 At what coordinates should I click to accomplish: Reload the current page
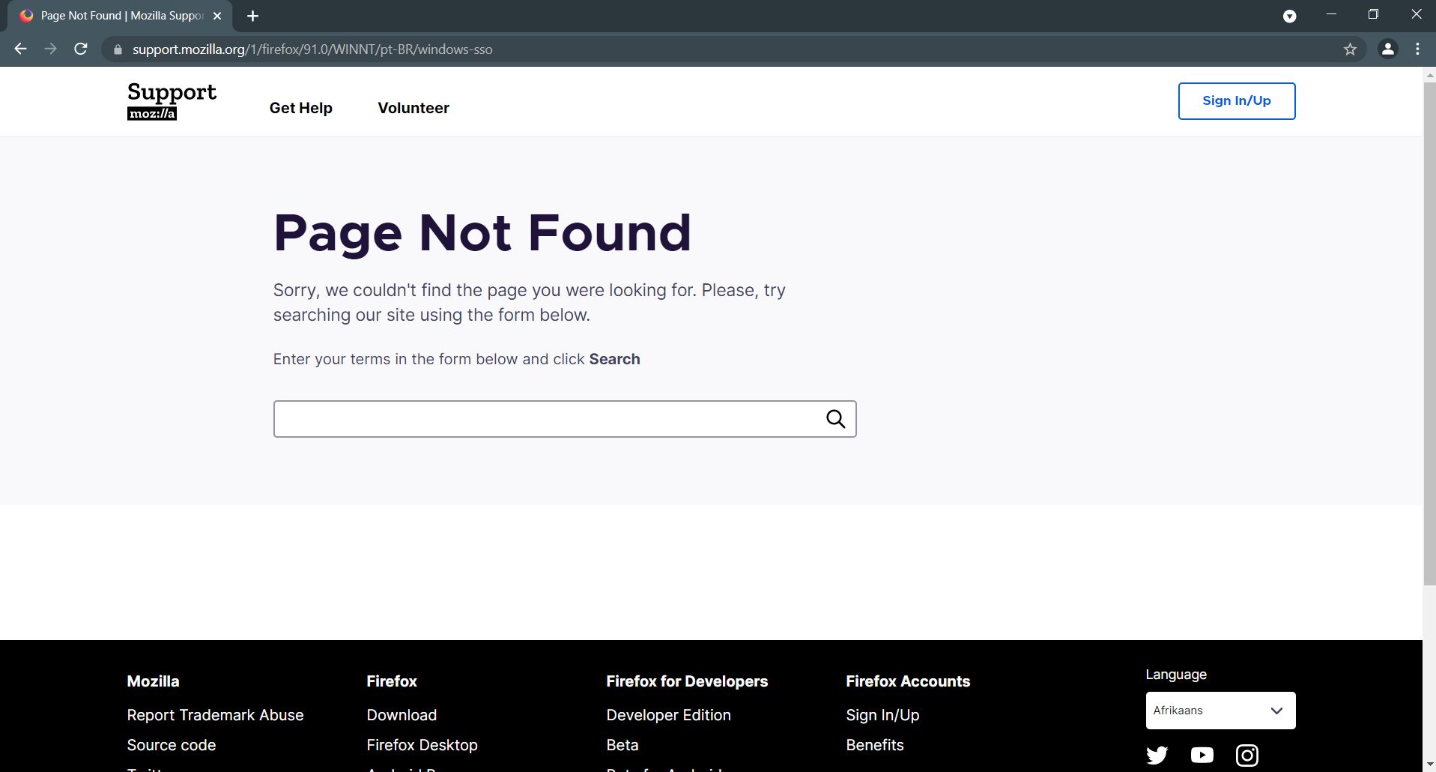(80, 49)
